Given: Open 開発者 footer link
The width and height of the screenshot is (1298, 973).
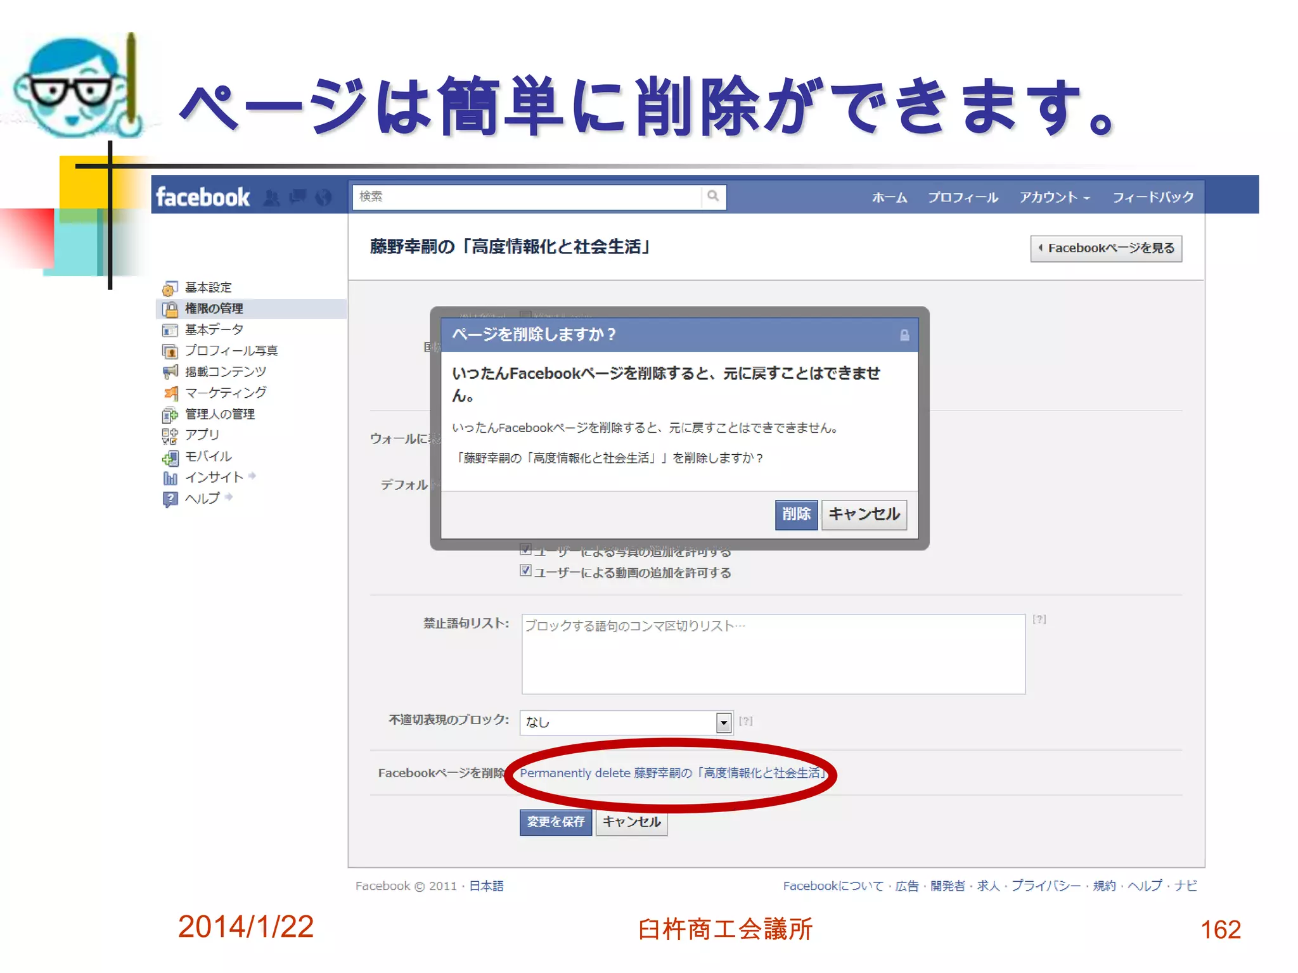Looking at the screenshot, I should click(x=948, y=886).
